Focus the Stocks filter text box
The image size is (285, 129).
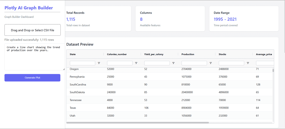coord(231,63)
